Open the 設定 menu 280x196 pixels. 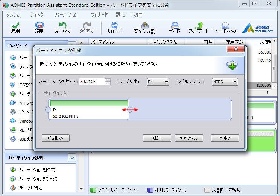pyautogui.click(x=120, y=15)
